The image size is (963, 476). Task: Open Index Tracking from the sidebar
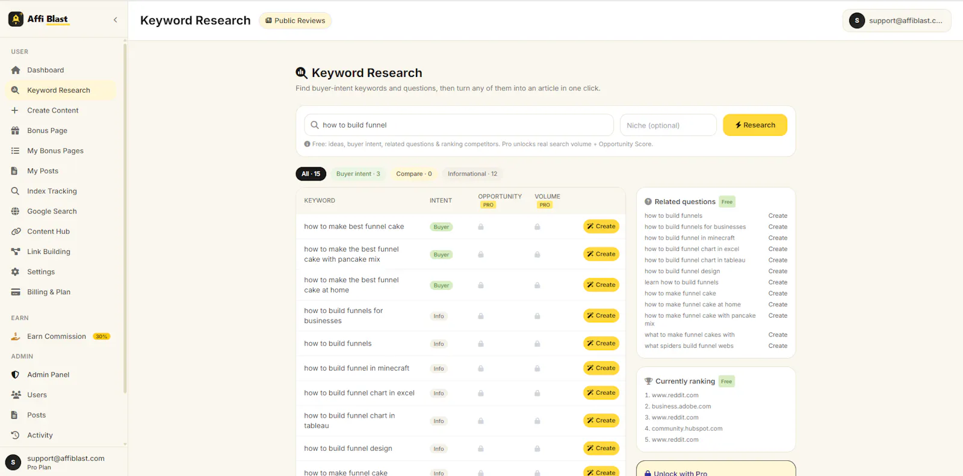(52, 191)
